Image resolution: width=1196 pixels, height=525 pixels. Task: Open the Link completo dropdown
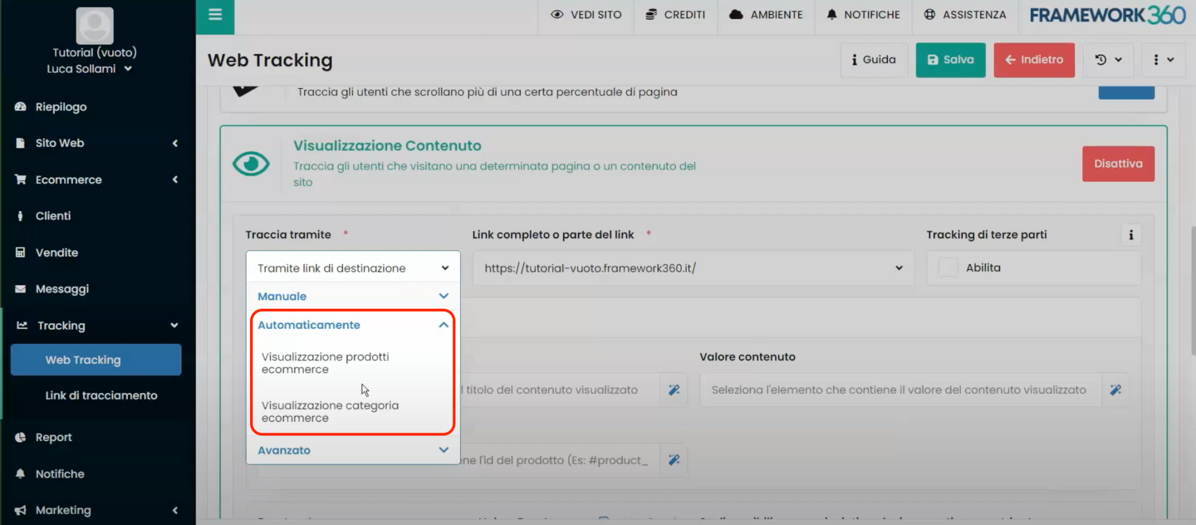coord(693,268)
